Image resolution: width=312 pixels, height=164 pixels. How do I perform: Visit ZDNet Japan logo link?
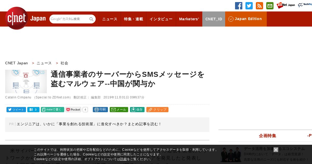pos(286,5)
